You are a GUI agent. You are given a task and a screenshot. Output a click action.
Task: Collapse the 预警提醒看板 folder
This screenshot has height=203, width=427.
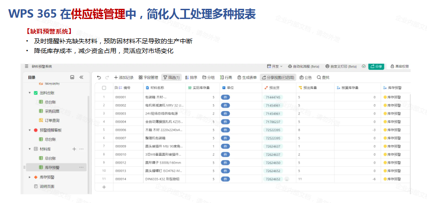(29, 130)
